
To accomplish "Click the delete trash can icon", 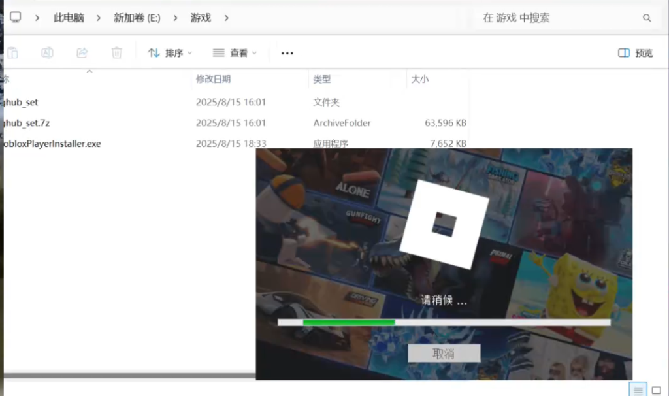I will pyautogui.click(x=117, y=53).
